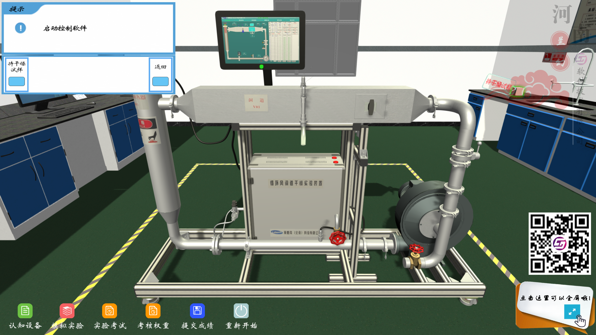The width and height of the screenshot is (596, 335).
Task: Click the fullscreen expand arrows icon
Action: coord(572,311)
